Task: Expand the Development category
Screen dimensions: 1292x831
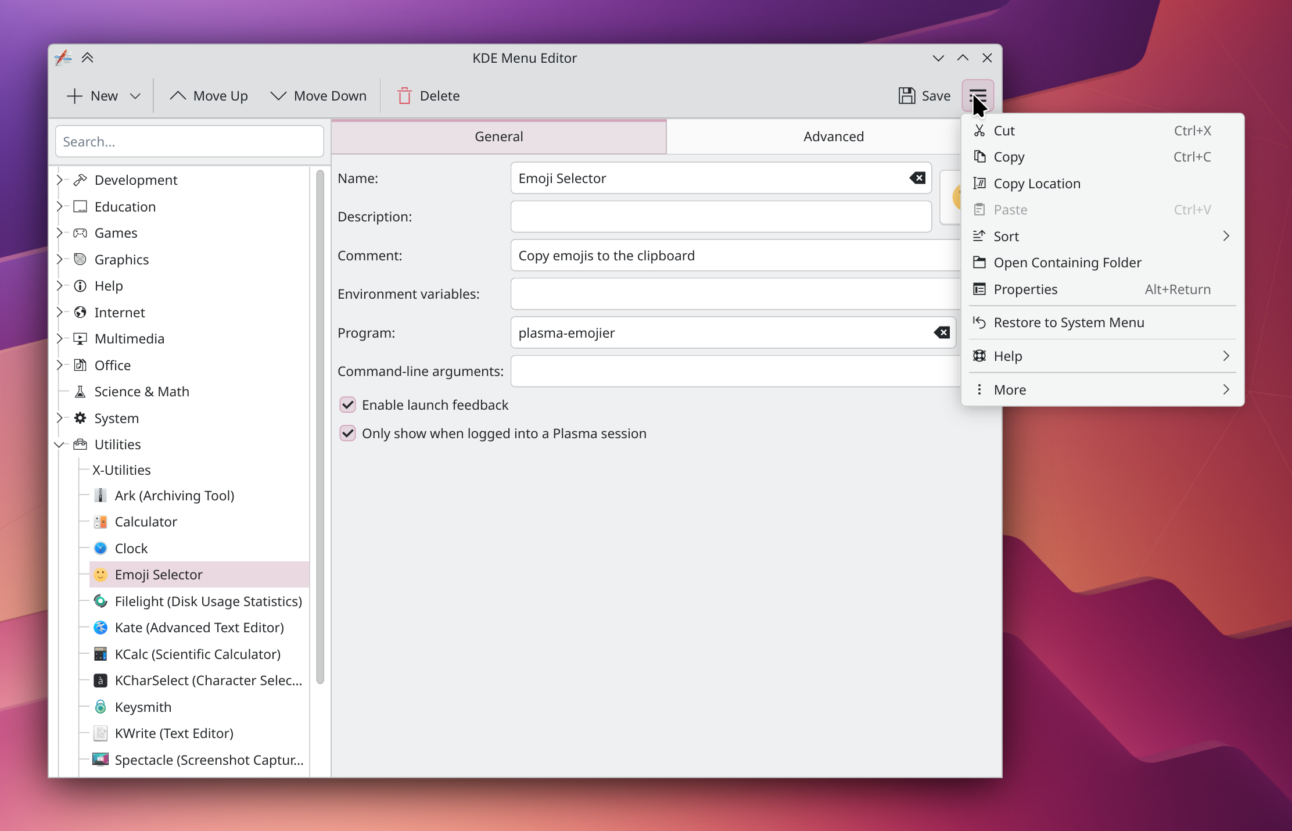Action: click(59, 180)
